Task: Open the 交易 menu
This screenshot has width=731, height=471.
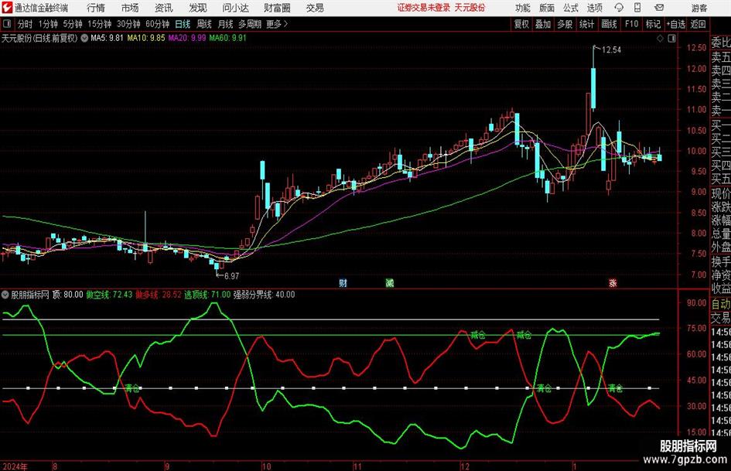Action: click(x=315, y=8)
